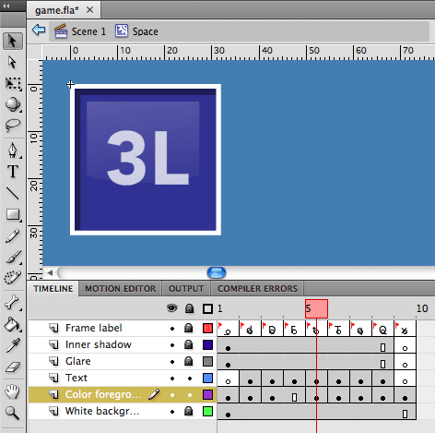Close the game.fla document tab

[x=89, y=10]
